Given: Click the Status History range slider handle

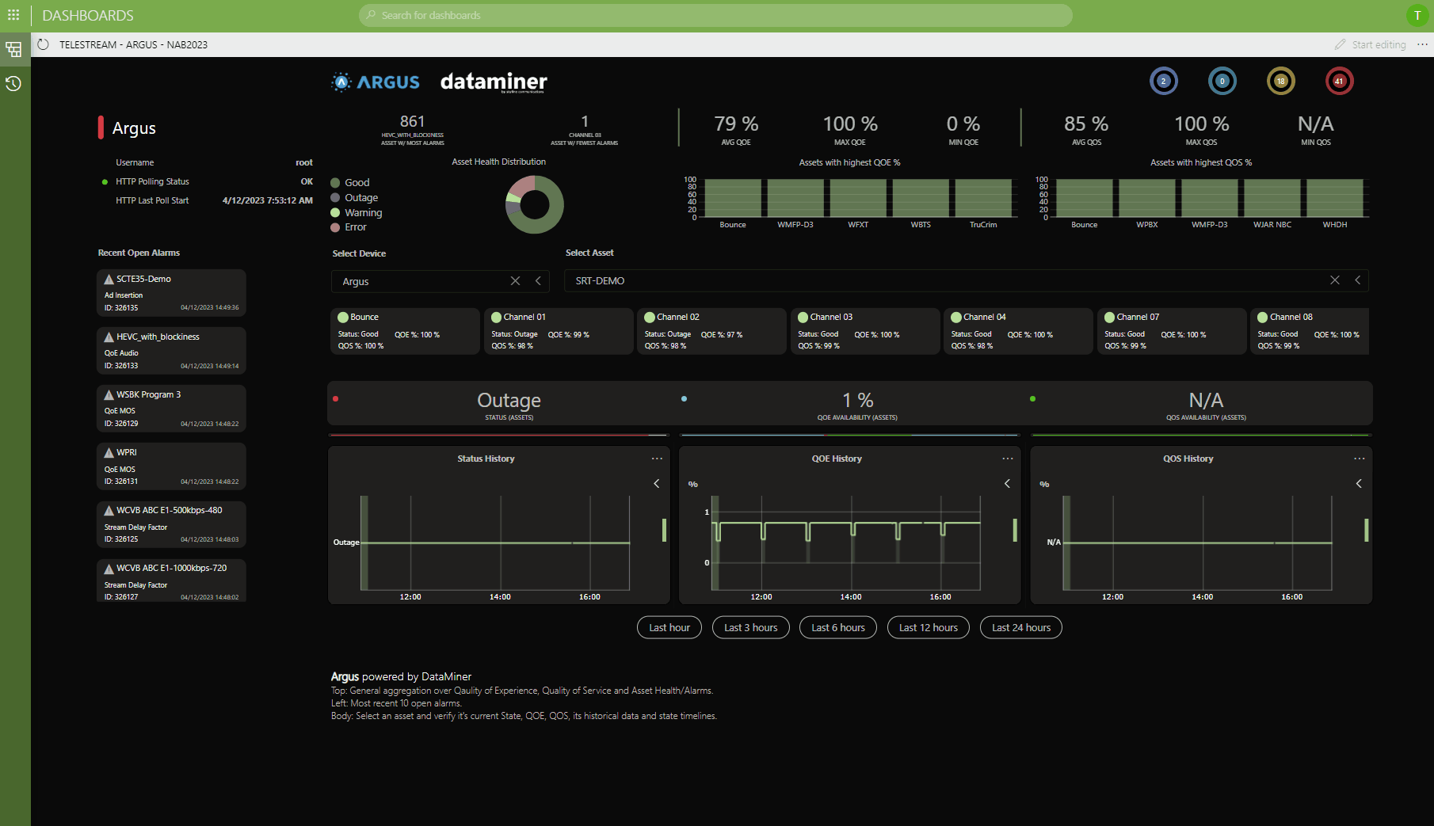Looking at the screenshot, I should (664, 531).
